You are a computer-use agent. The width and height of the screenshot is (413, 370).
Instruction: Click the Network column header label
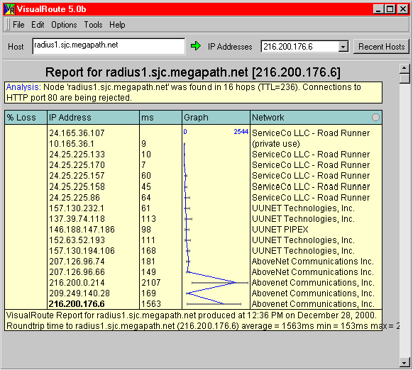tap(268, 118)
